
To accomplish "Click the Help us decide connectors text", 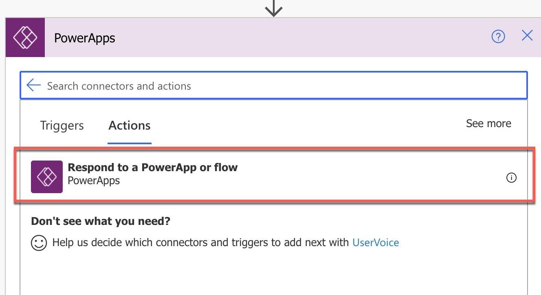I will click(x=200, y=243).
